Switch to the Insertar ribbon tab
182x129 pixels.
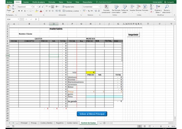tap(26, 2)
